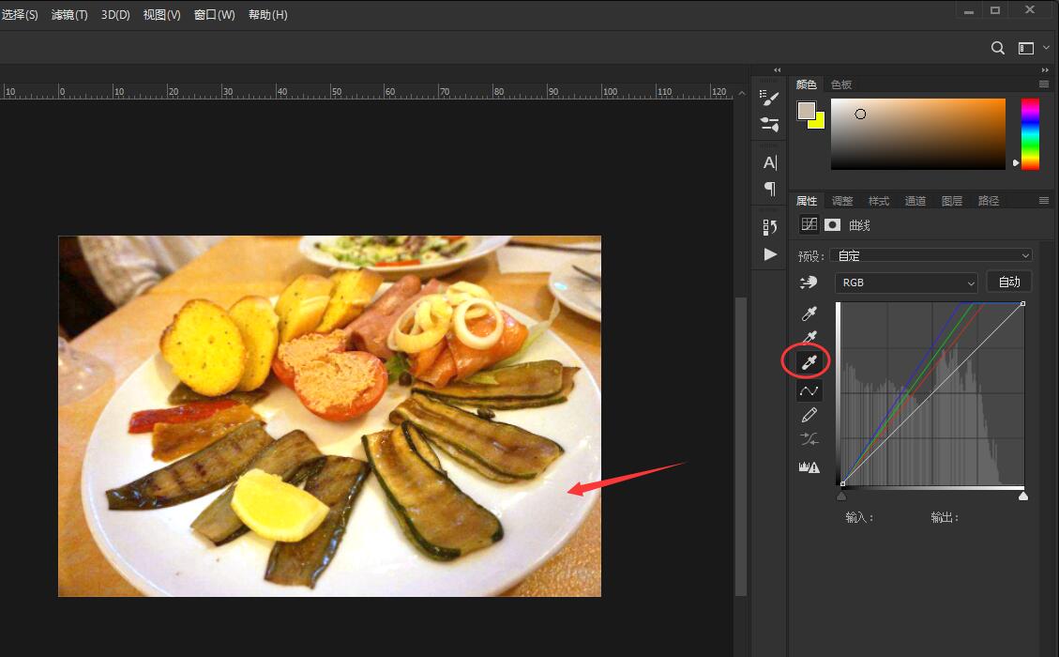
Task: Pick the black point eyedropper tool
Action: [809, 313]
